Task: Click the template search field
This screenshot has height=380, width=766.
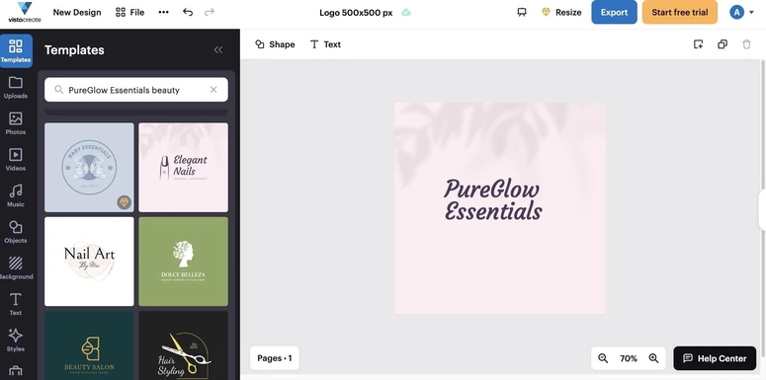Action: click(135, 90)
